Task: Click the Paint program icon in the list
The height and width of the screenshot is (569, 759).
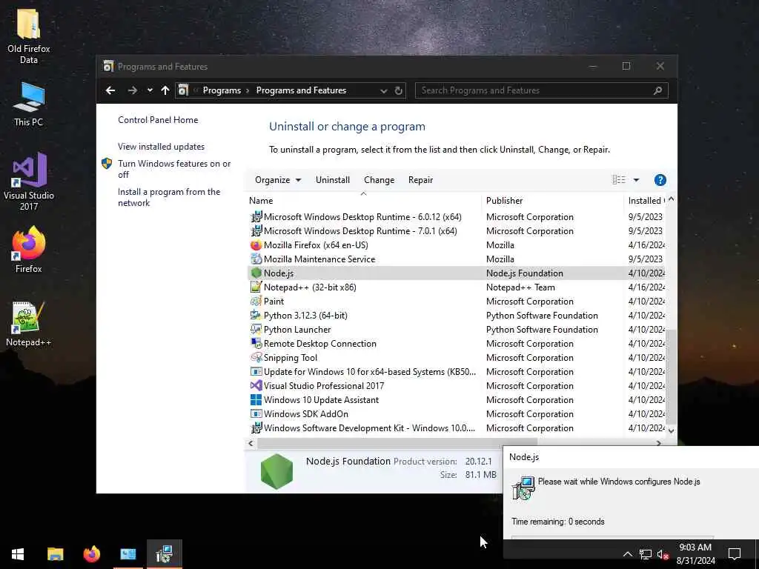Action: pyautogui.click(x=256, y=301)
